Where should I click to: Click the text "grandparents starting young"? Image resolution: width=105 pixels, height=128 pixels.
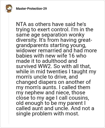pyautogui.click(x=51, y=45)
